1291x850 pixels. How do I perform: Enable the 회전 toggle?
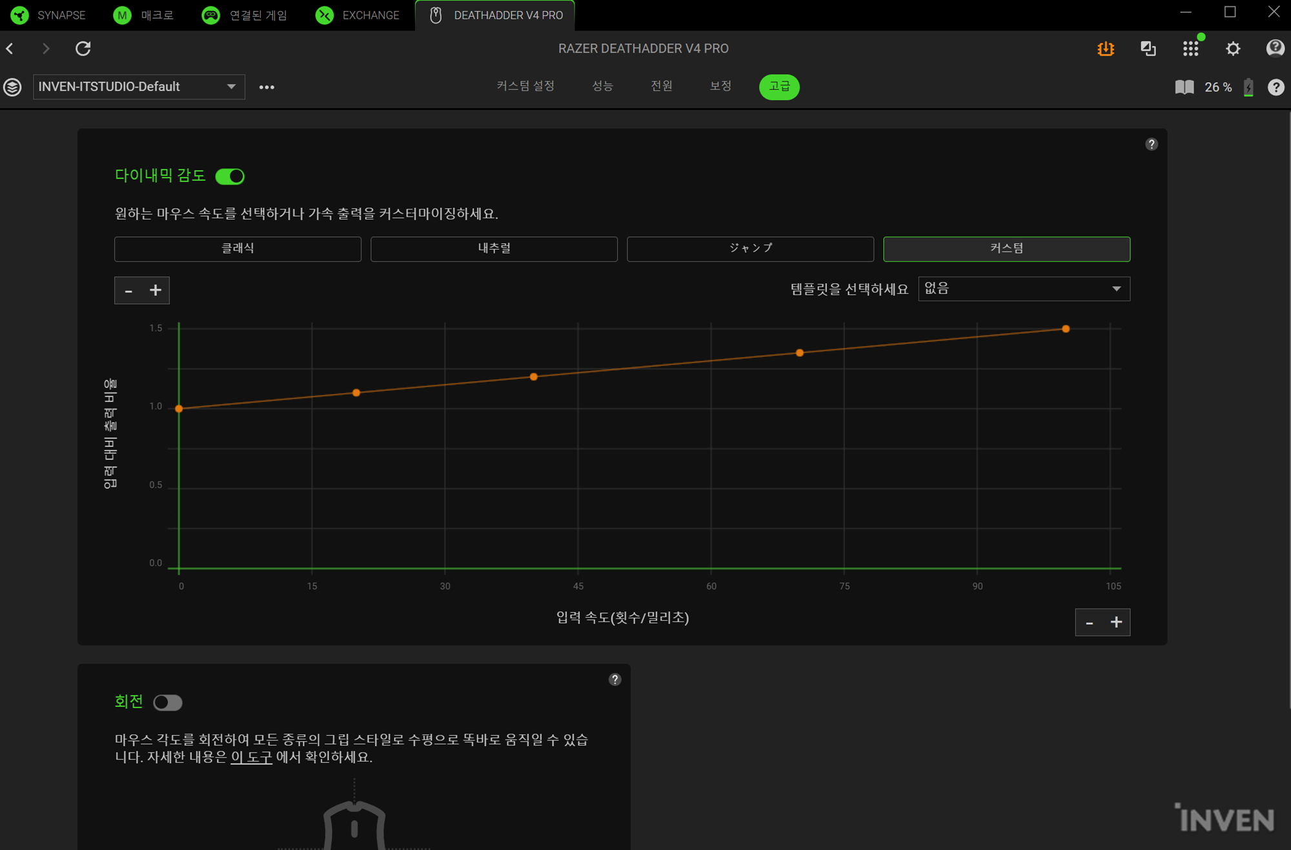(x=168, y=702)
